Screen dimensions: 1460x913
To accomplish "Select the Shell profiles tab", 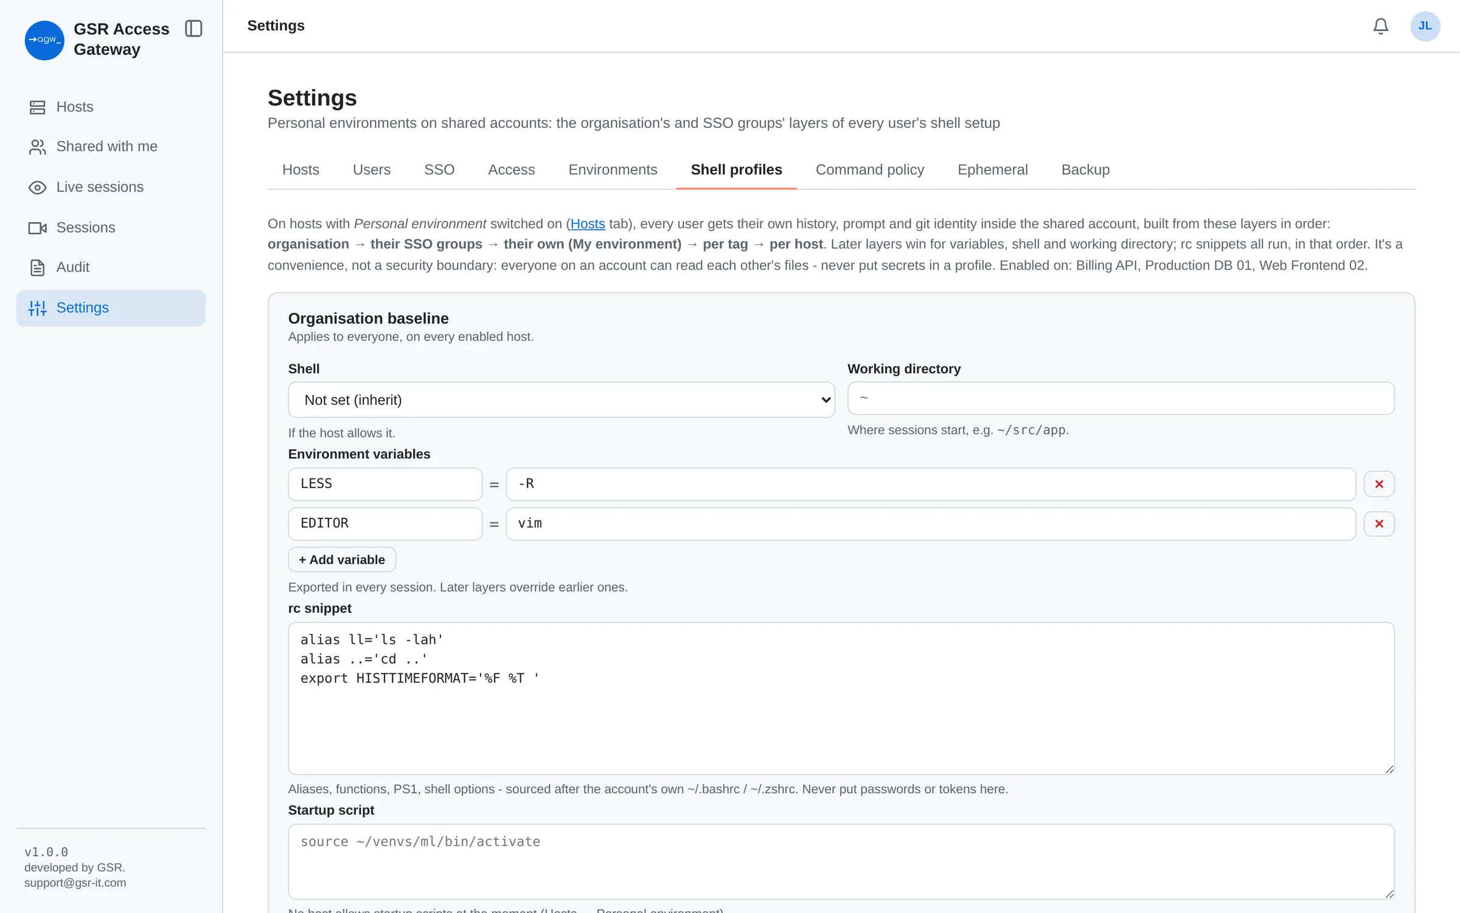I will point(736,170).
